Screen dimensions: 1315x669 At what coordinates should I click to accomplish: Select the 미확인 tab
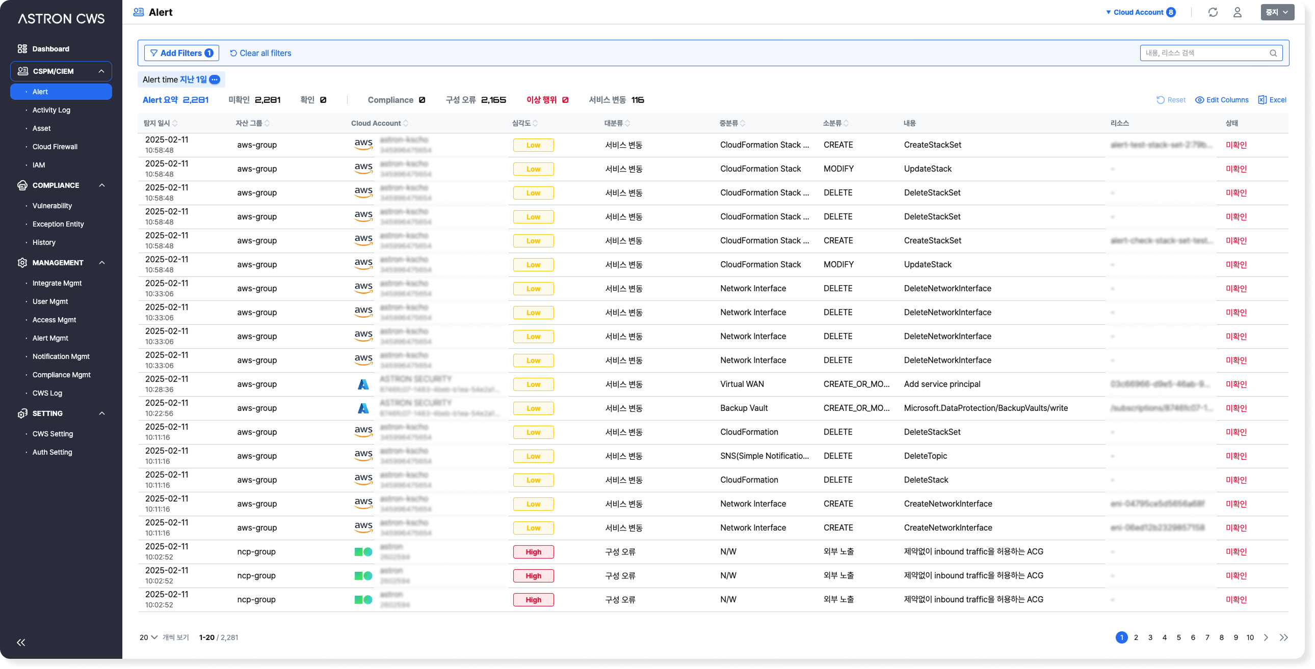254,100
